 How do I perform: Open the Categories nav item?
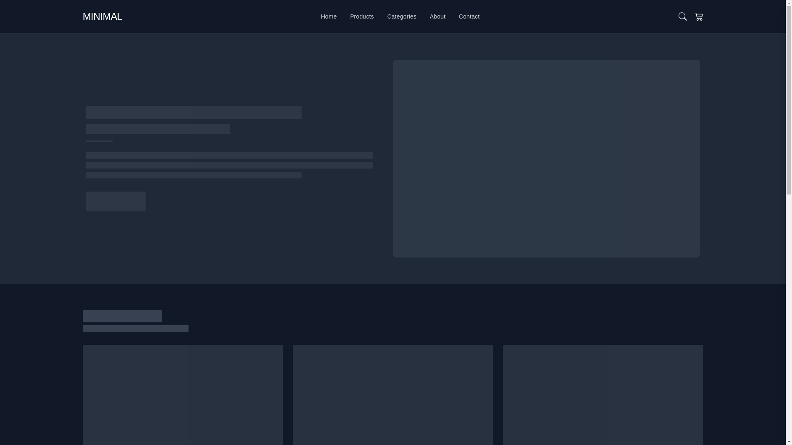(402, 16)
